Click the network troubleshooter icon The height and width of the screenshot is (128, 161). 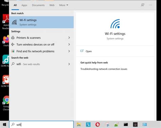click(13, 51)
